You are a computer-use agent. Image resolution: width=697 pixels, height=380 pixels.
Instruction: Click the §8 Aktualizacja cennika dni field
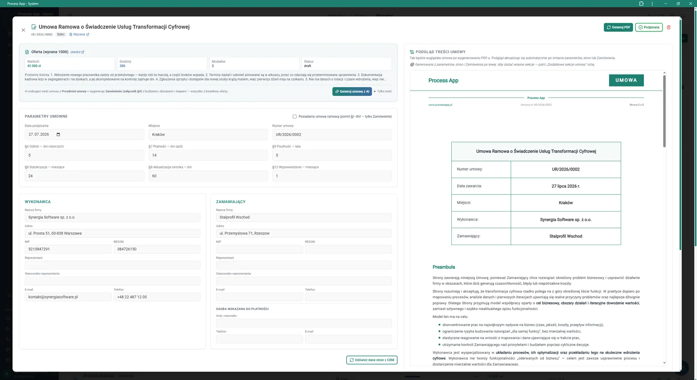point(208,176)
